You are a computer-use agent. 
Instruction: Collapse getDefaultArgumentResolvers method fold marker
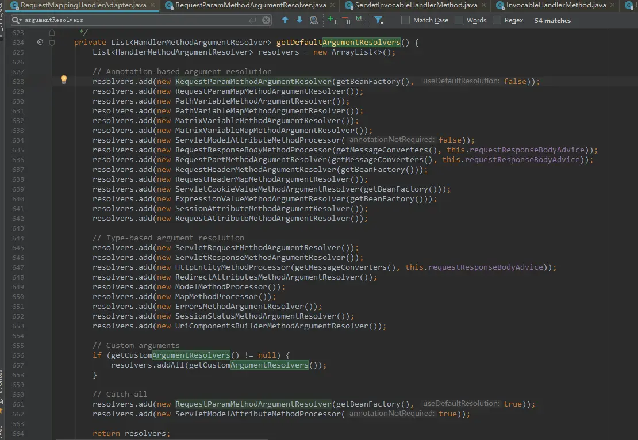pyautogui.click(x=52, y=43)
